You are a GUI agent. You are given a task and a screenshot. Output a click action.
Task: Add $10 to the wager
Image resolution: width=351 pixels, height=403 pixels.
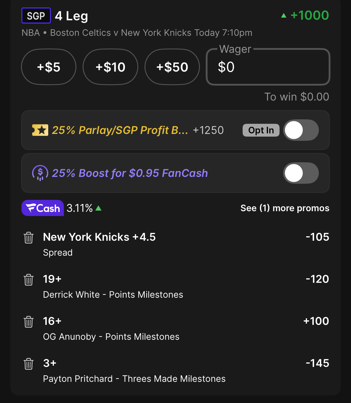110,67
